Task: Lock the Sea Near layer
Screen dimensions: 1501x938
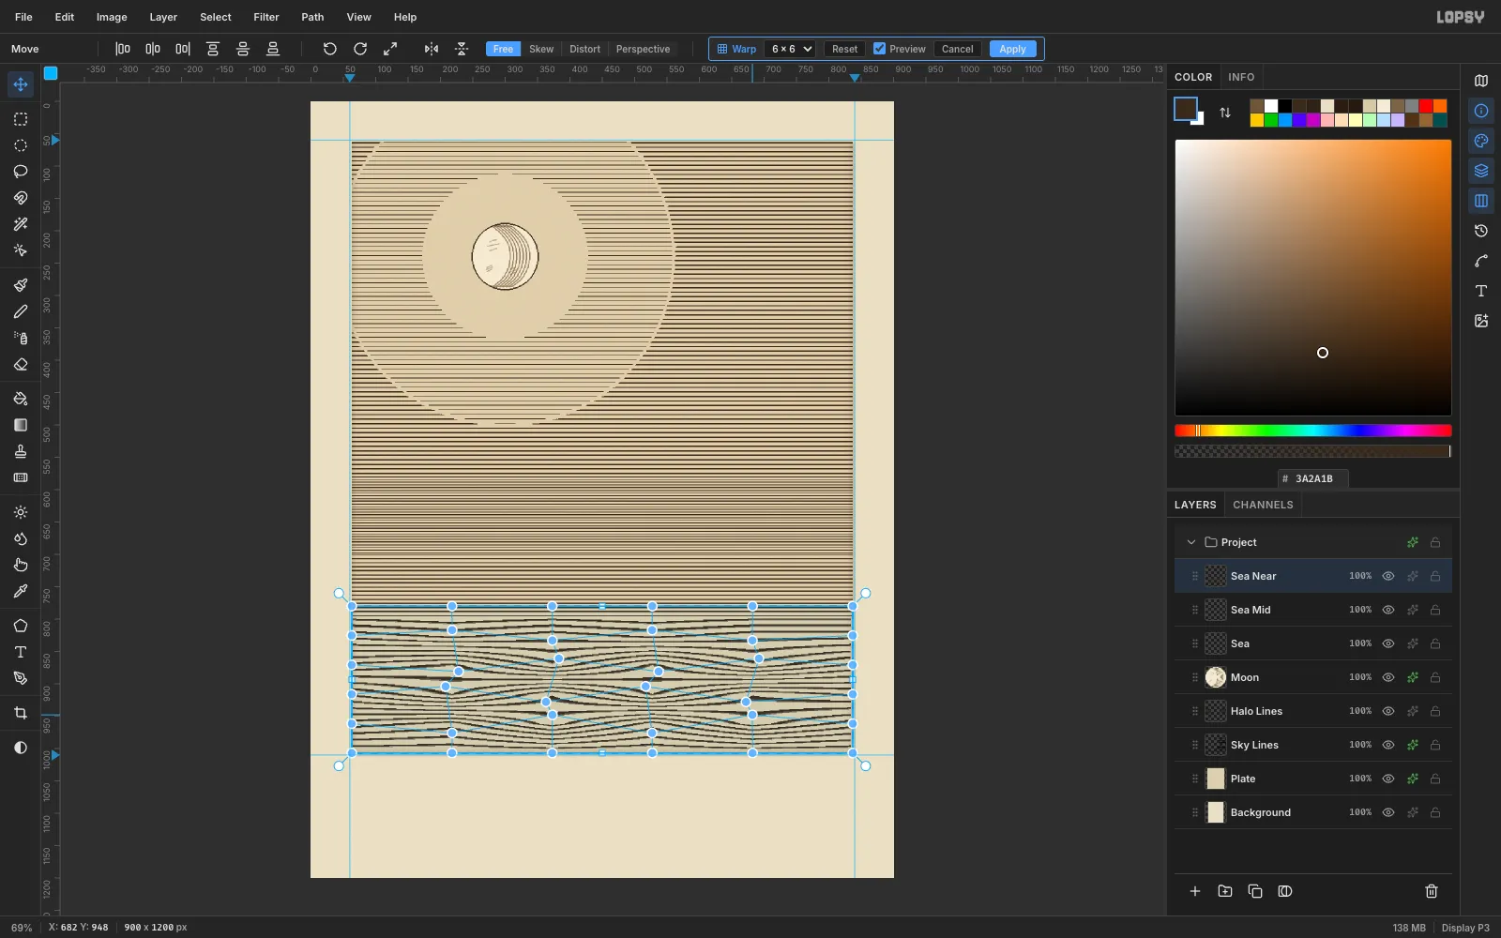Action: coord(1435,576)
